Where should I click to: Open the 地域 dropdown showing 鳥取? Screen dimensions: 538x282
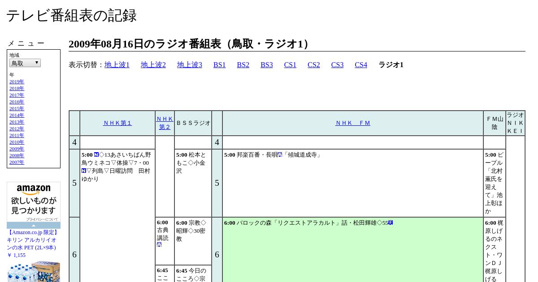tap(25, 63)
